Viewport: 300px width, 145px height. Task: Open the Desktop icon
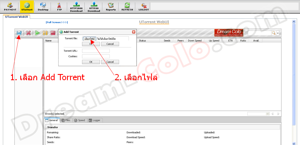pyautogui.click(x=43, y=6)
